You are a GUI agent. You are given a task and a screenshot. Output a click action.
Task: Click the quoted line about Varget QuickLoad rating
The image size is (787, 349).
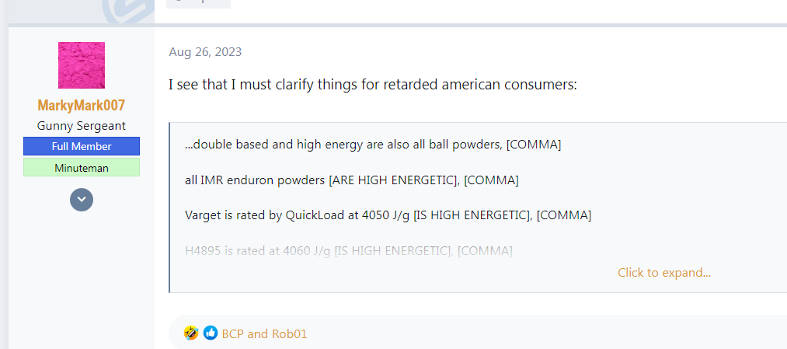point(388,215)
